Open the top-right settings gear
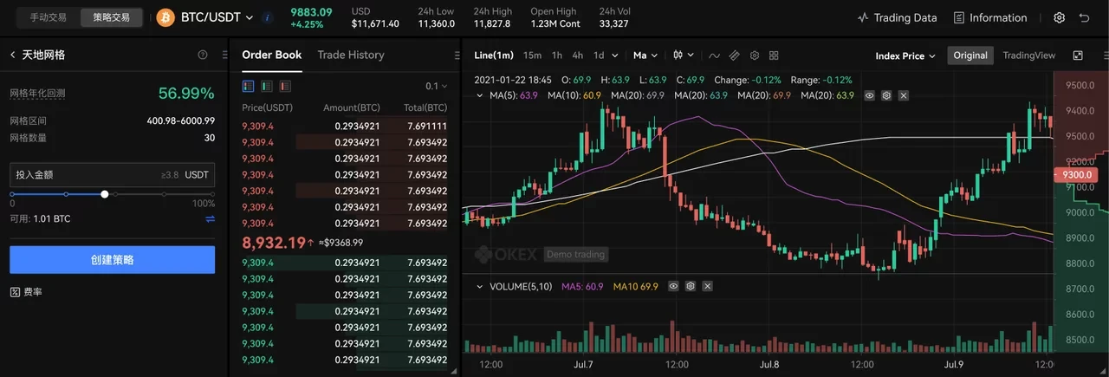Image resolution: width=1109 pixels, height=377 pixels. point(1059,17)
